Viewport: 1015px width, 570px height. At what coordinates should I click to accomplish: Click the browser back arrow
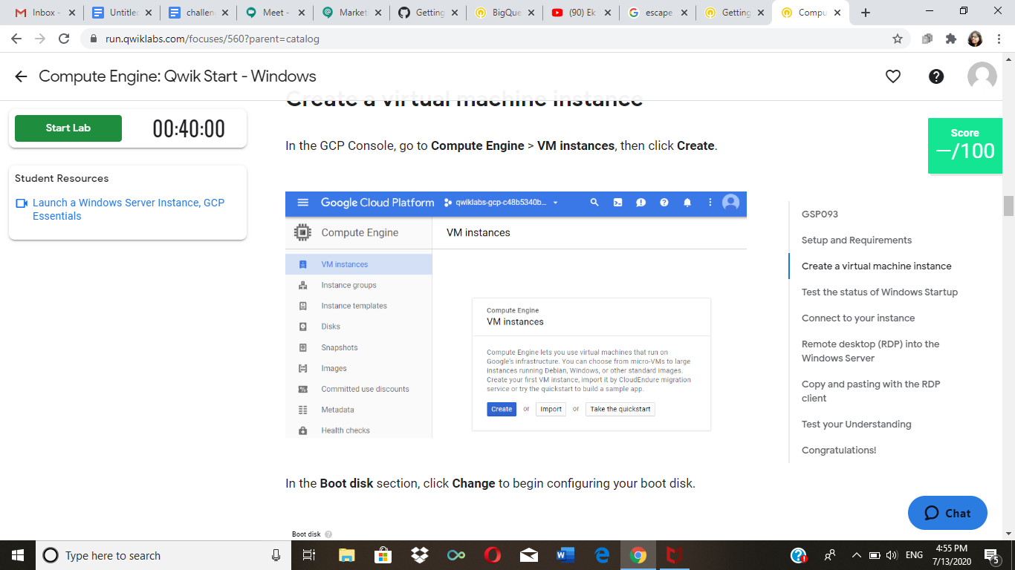16,39
